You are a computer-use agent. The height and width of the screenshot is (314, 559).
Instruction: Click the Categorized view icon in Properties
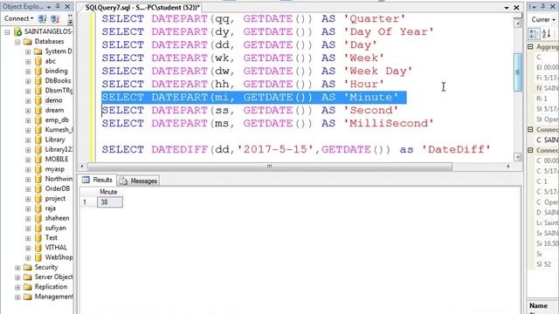tap(534, 34)
